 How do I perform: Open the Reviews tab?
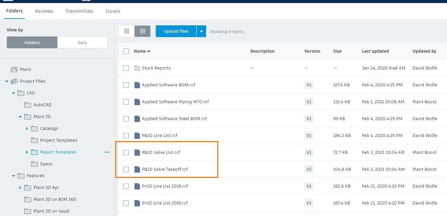click(x=44, y=11)
